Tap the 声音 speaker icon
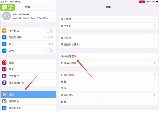The width and height of the screenshot is (159, 115). point(4,69)
